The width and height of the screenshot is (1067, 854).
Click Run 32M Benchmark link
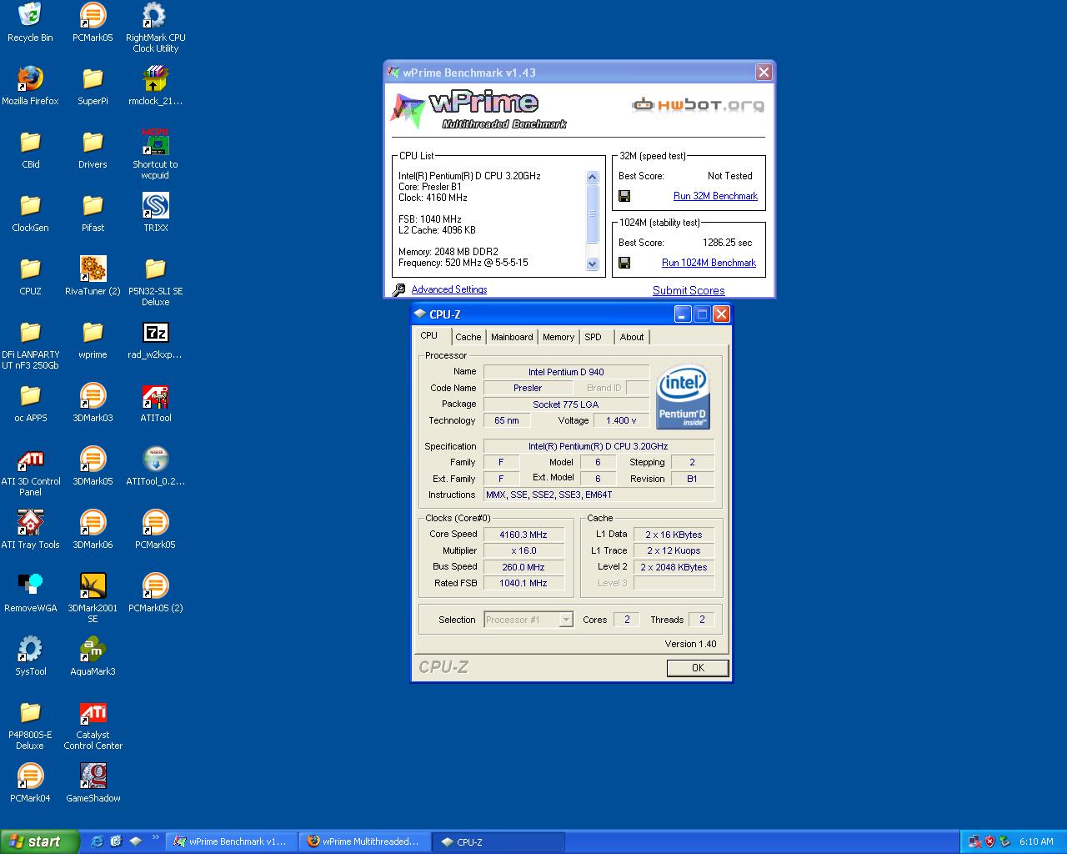tap(715, 196)
